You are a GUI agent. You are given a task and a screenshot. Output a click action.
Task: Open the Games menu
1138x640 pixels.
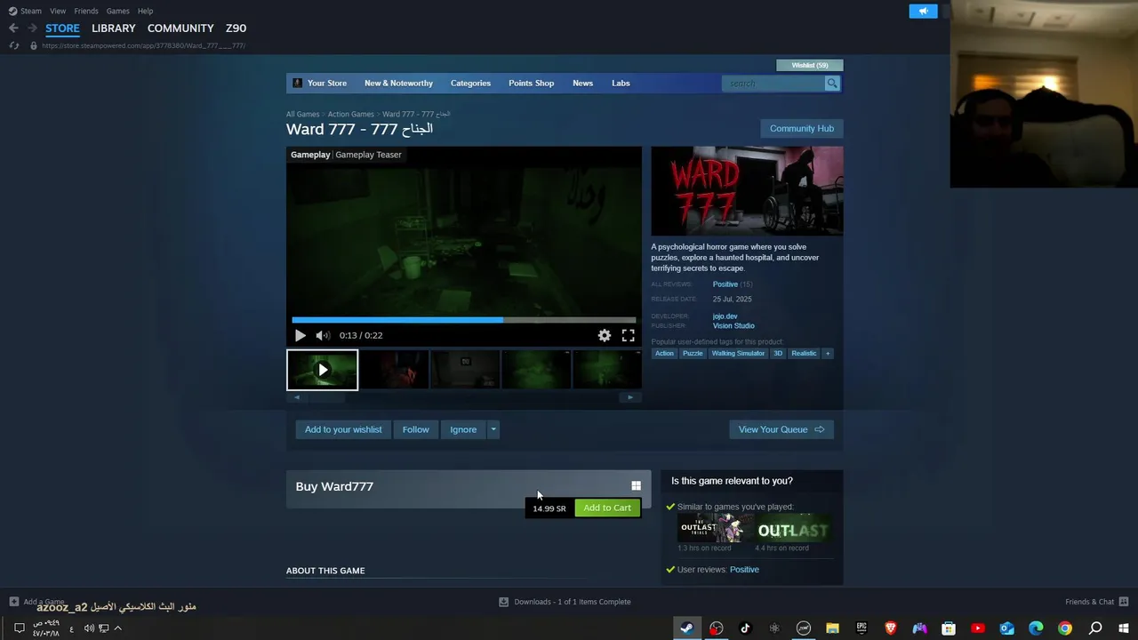[118, 11]
